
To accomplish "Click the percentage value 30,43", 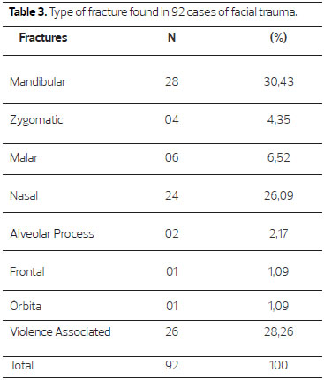I will [279, 82].
